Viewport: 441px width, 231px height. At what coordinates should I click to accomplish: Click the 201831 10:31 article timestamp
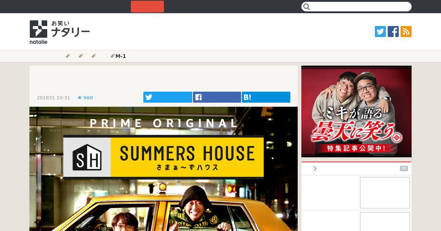click(53, 98)
